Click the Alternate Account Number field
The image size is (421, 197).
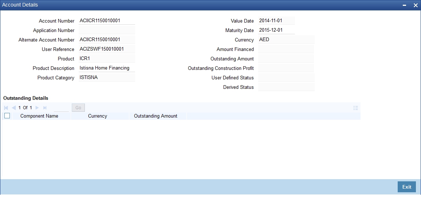coord(107,40)
